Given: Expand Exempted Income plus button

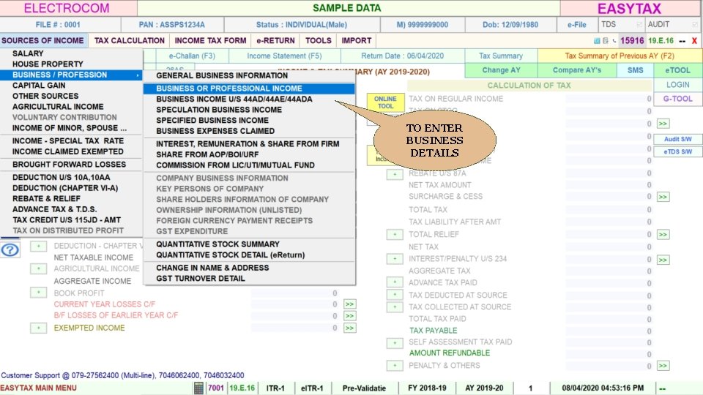Looking at the screenshot, I should point(39,328).
